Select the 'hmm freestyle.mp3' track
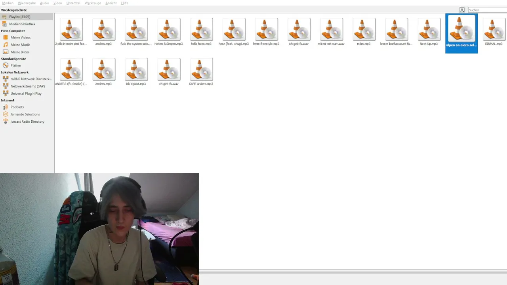The height and width of the screenshot is (285, 507). [x=266, y=32]
